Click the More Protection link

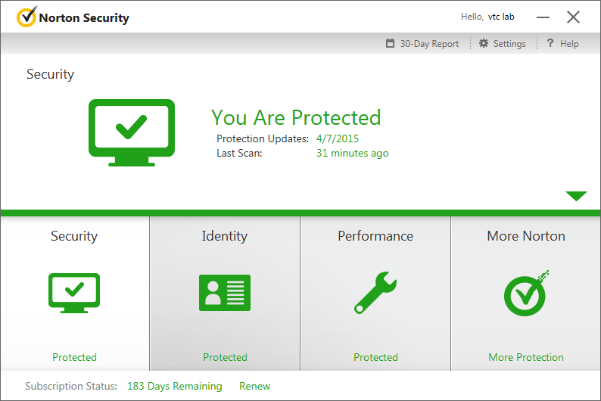coord(526,357)
